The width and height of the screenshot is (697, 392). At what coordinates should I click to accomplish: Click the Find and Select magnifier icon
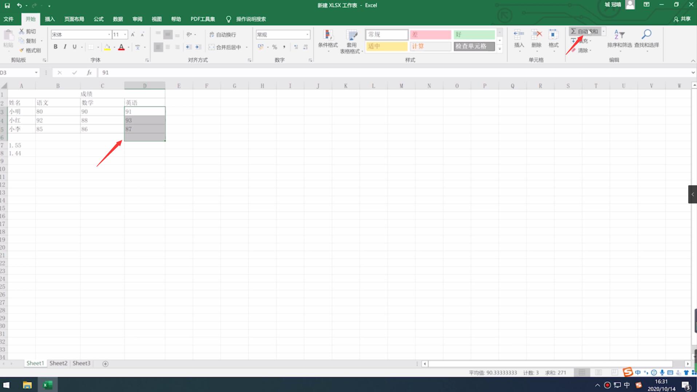tap(646, 35)
